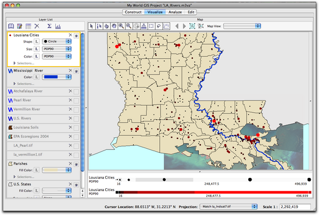Screen dimensions: 319x215
Task: Click the globe full-extent tool
Action: (x=137, y=26)
